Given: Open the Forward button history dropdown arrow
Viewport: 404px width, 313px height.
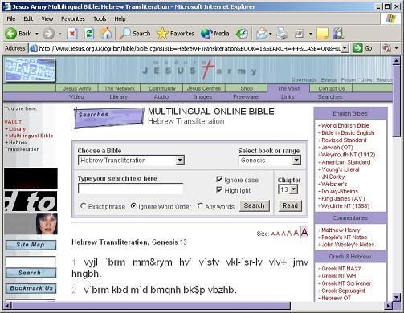Looking at the screenshot, I should [x=60, y=34].
